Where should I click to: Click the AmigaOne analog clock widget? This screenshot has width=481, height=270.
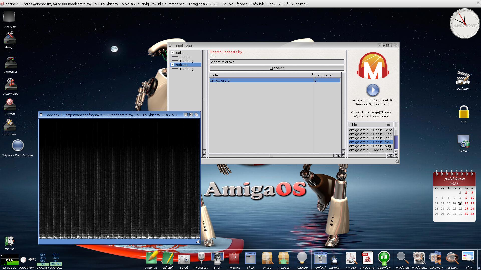[x=465, y=24]
